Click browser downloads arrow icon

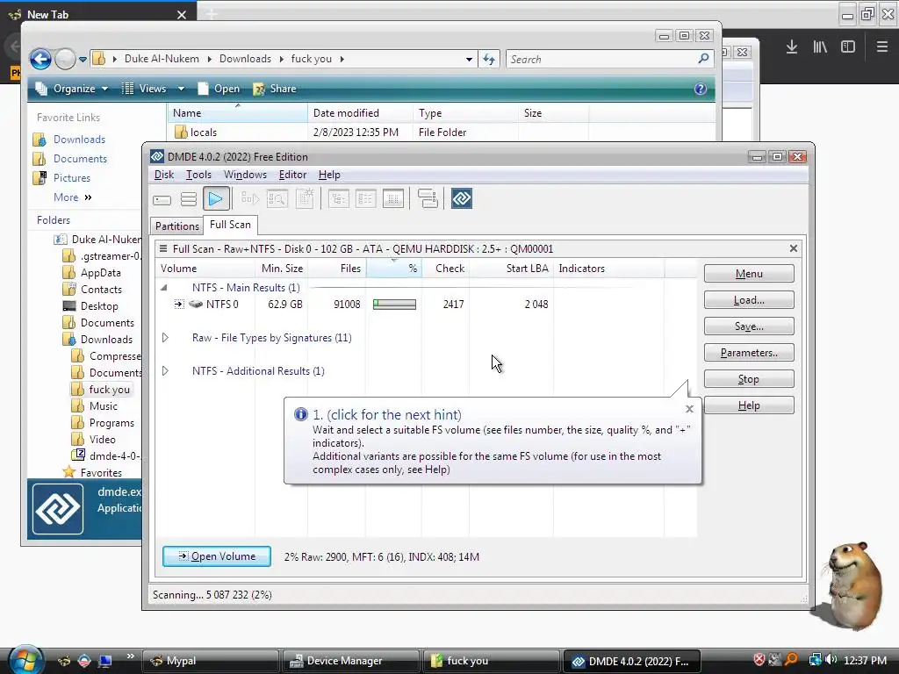(792, 47)
